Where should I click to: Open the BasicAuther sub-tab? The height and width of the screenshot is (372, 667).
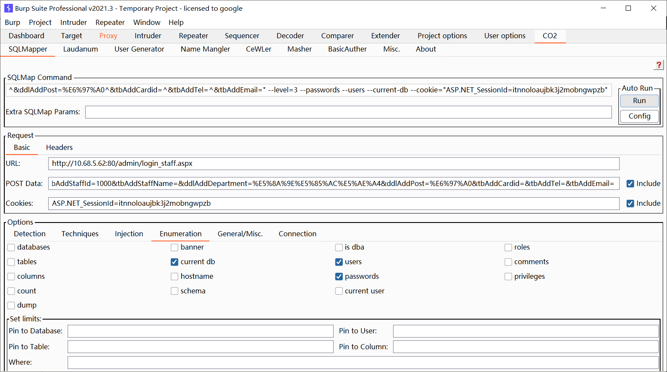pos(347,49)
